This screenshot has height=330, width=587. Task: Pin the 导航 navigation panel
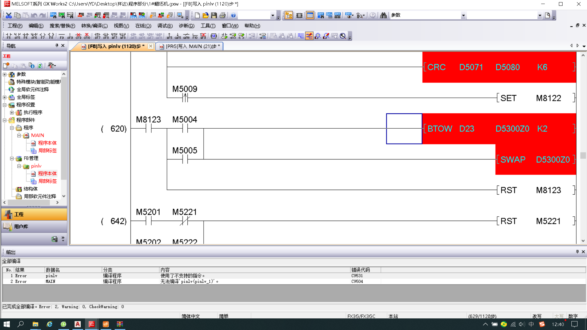pos(57,46)
